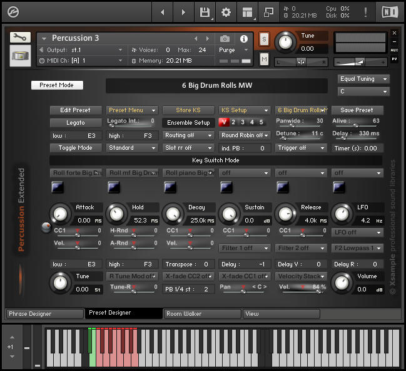406x371 pixels.
Task: Open KS Setup dropdown
Action: (245, 110)
